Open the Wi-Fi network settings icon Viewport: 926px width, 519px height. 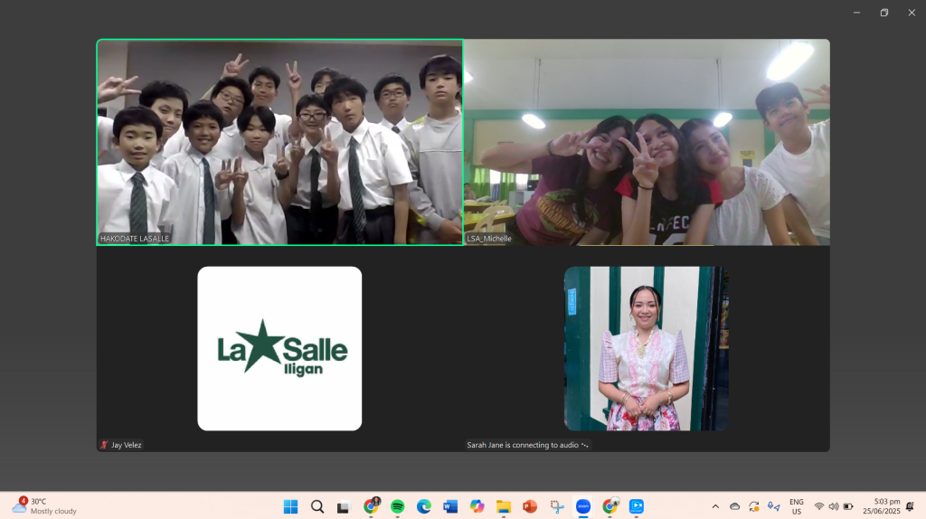click(x=819, y=506)
